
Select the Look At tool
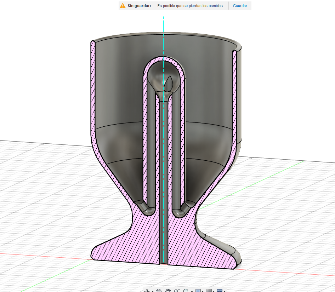pos(159,291)
